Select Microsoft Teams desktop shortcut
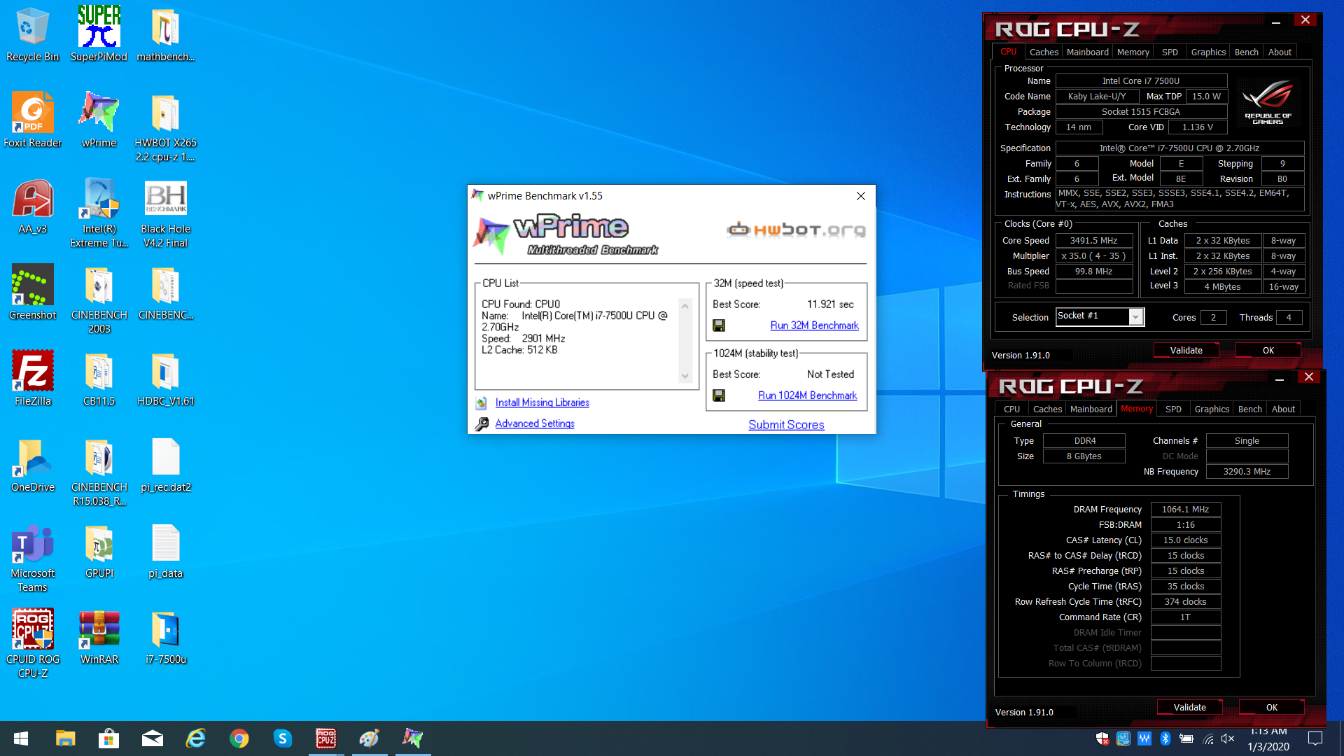This screenshot has height=756, width=1344. pos(32,557)
